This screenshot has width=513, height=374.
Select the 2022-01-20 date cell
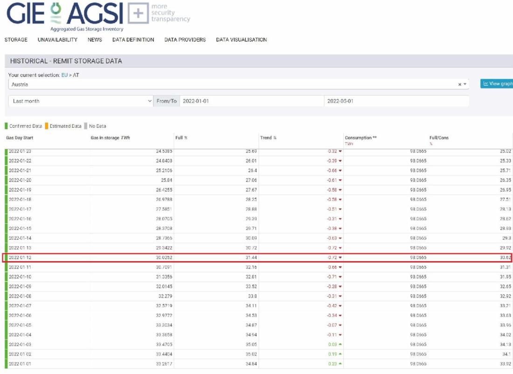coord(20,180)
